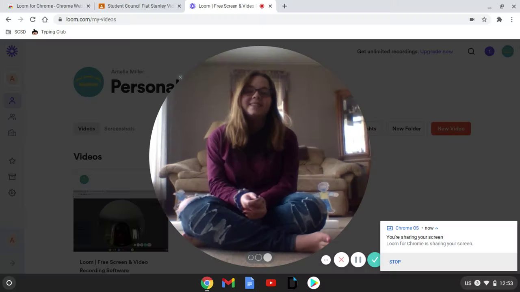
Task: Click the address bar showing loom.com/my-videos
Action: (260, 19)
